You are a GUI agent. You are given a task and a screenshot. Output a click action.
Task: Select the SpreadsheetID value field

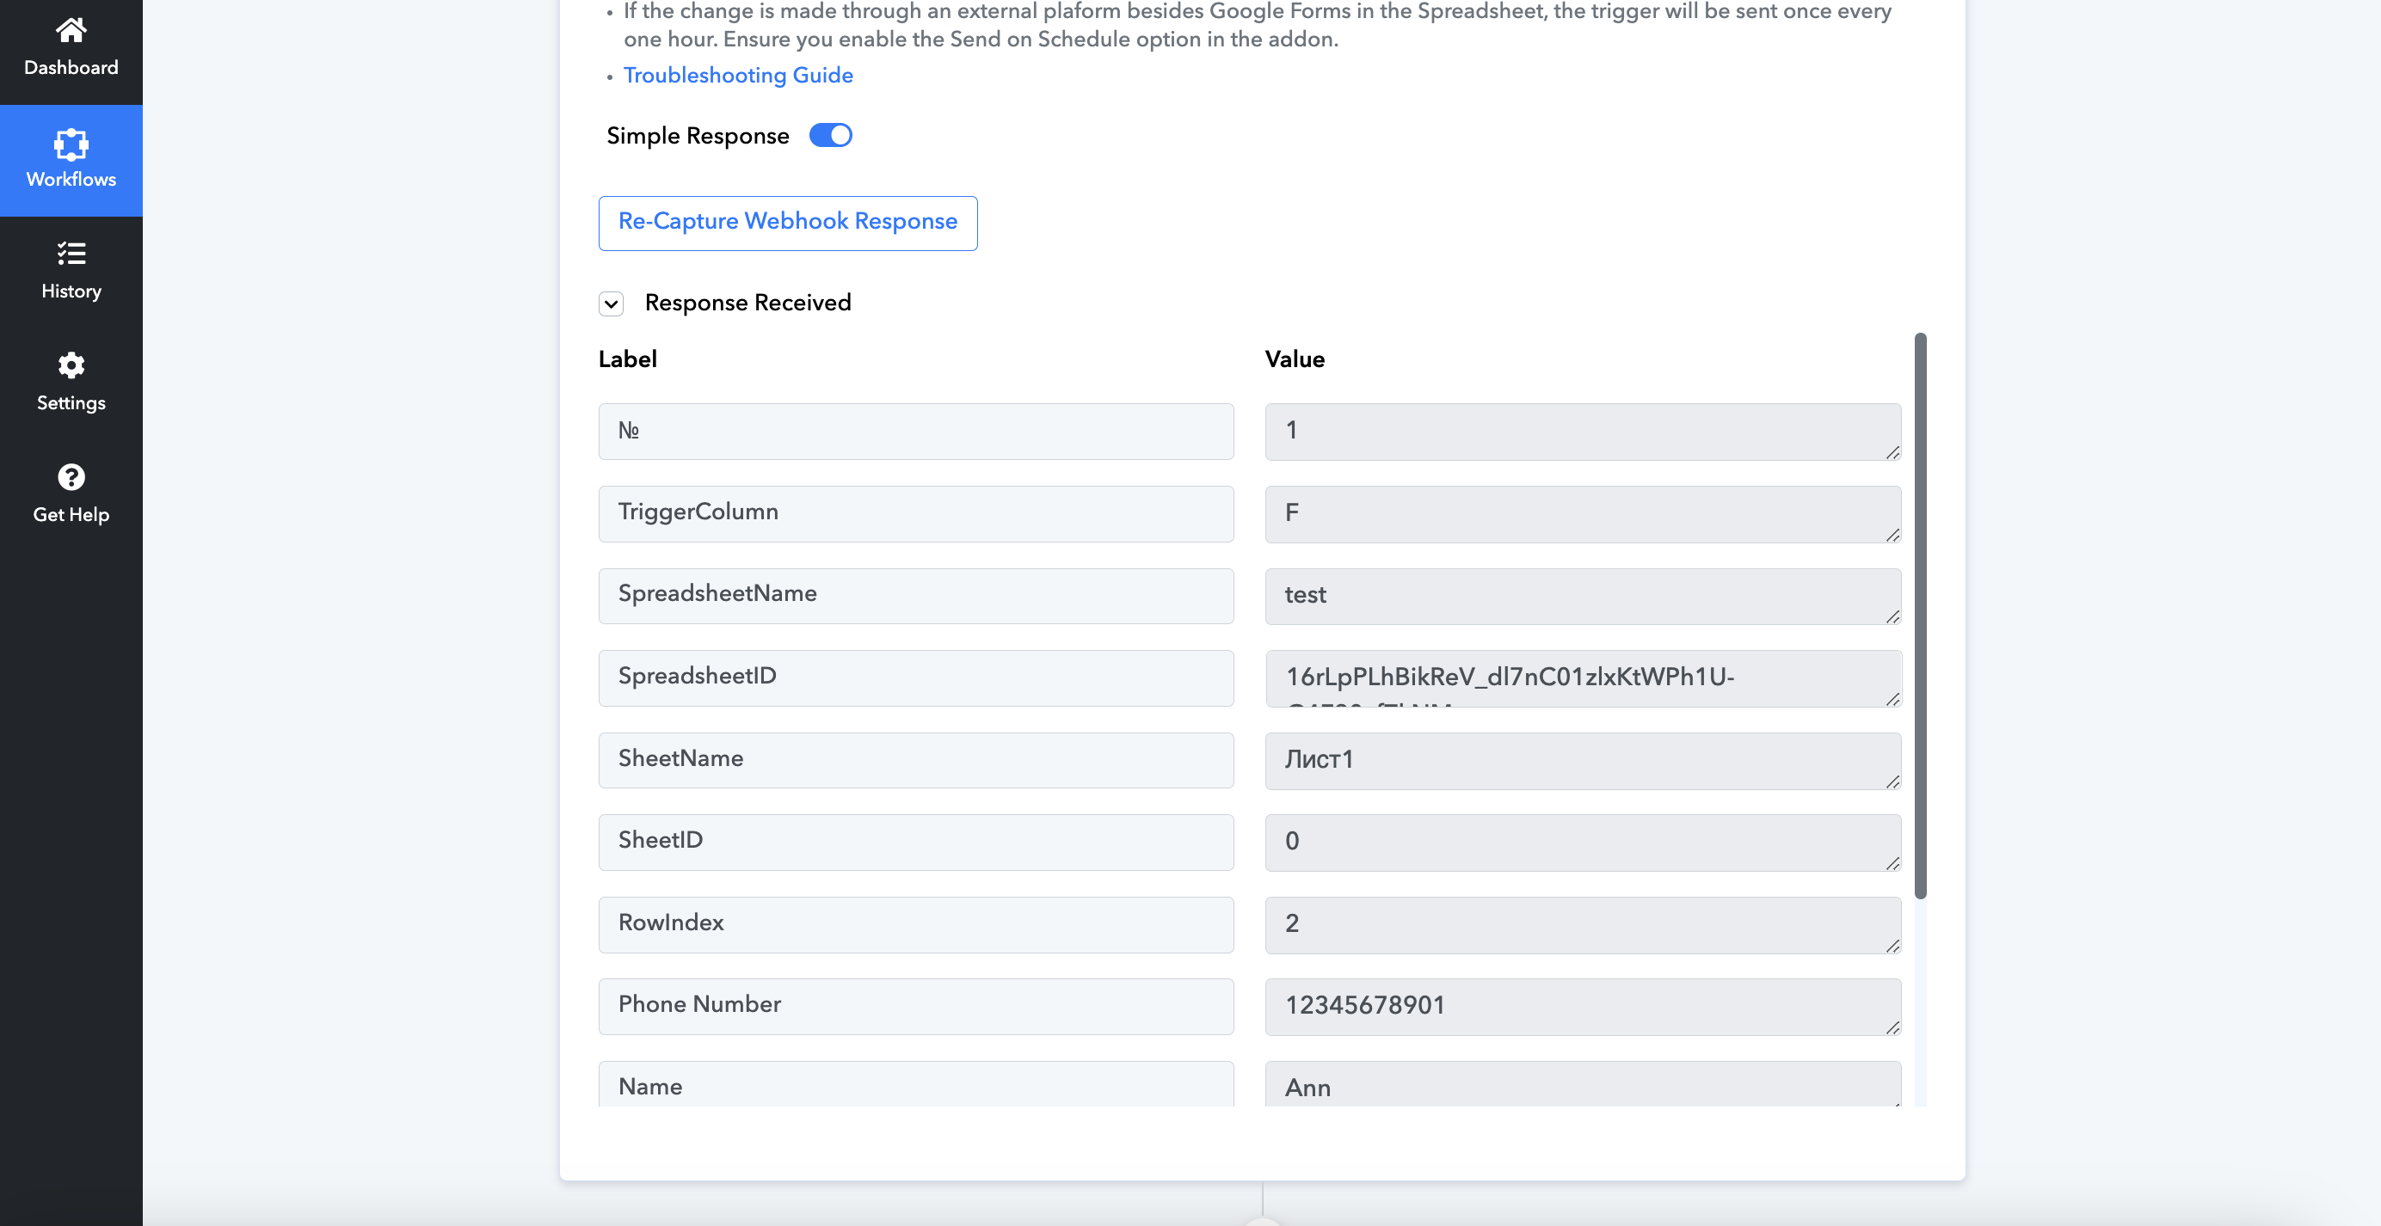coord(1582,678)
